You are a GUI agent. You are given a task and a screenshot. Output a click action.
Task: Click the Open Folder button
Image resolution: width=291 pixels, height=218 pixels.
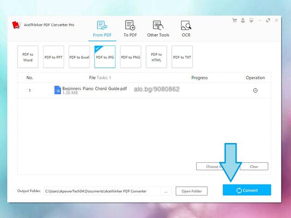point(192,191)
